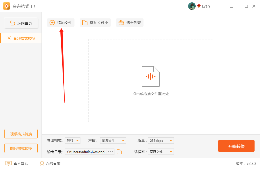Open the hamburger menu in title bar
260x169 pixels.
231,6
